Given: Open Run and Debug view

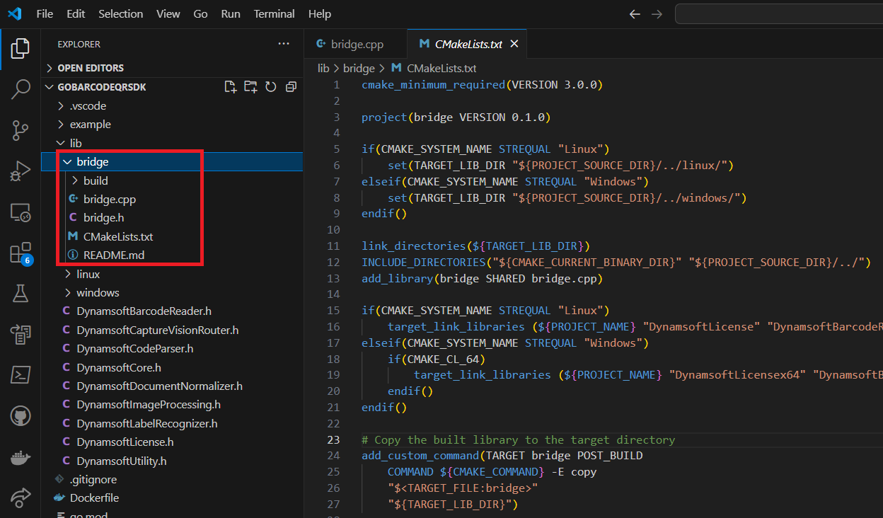Looking at the screenshot, I should click(21, 171).
